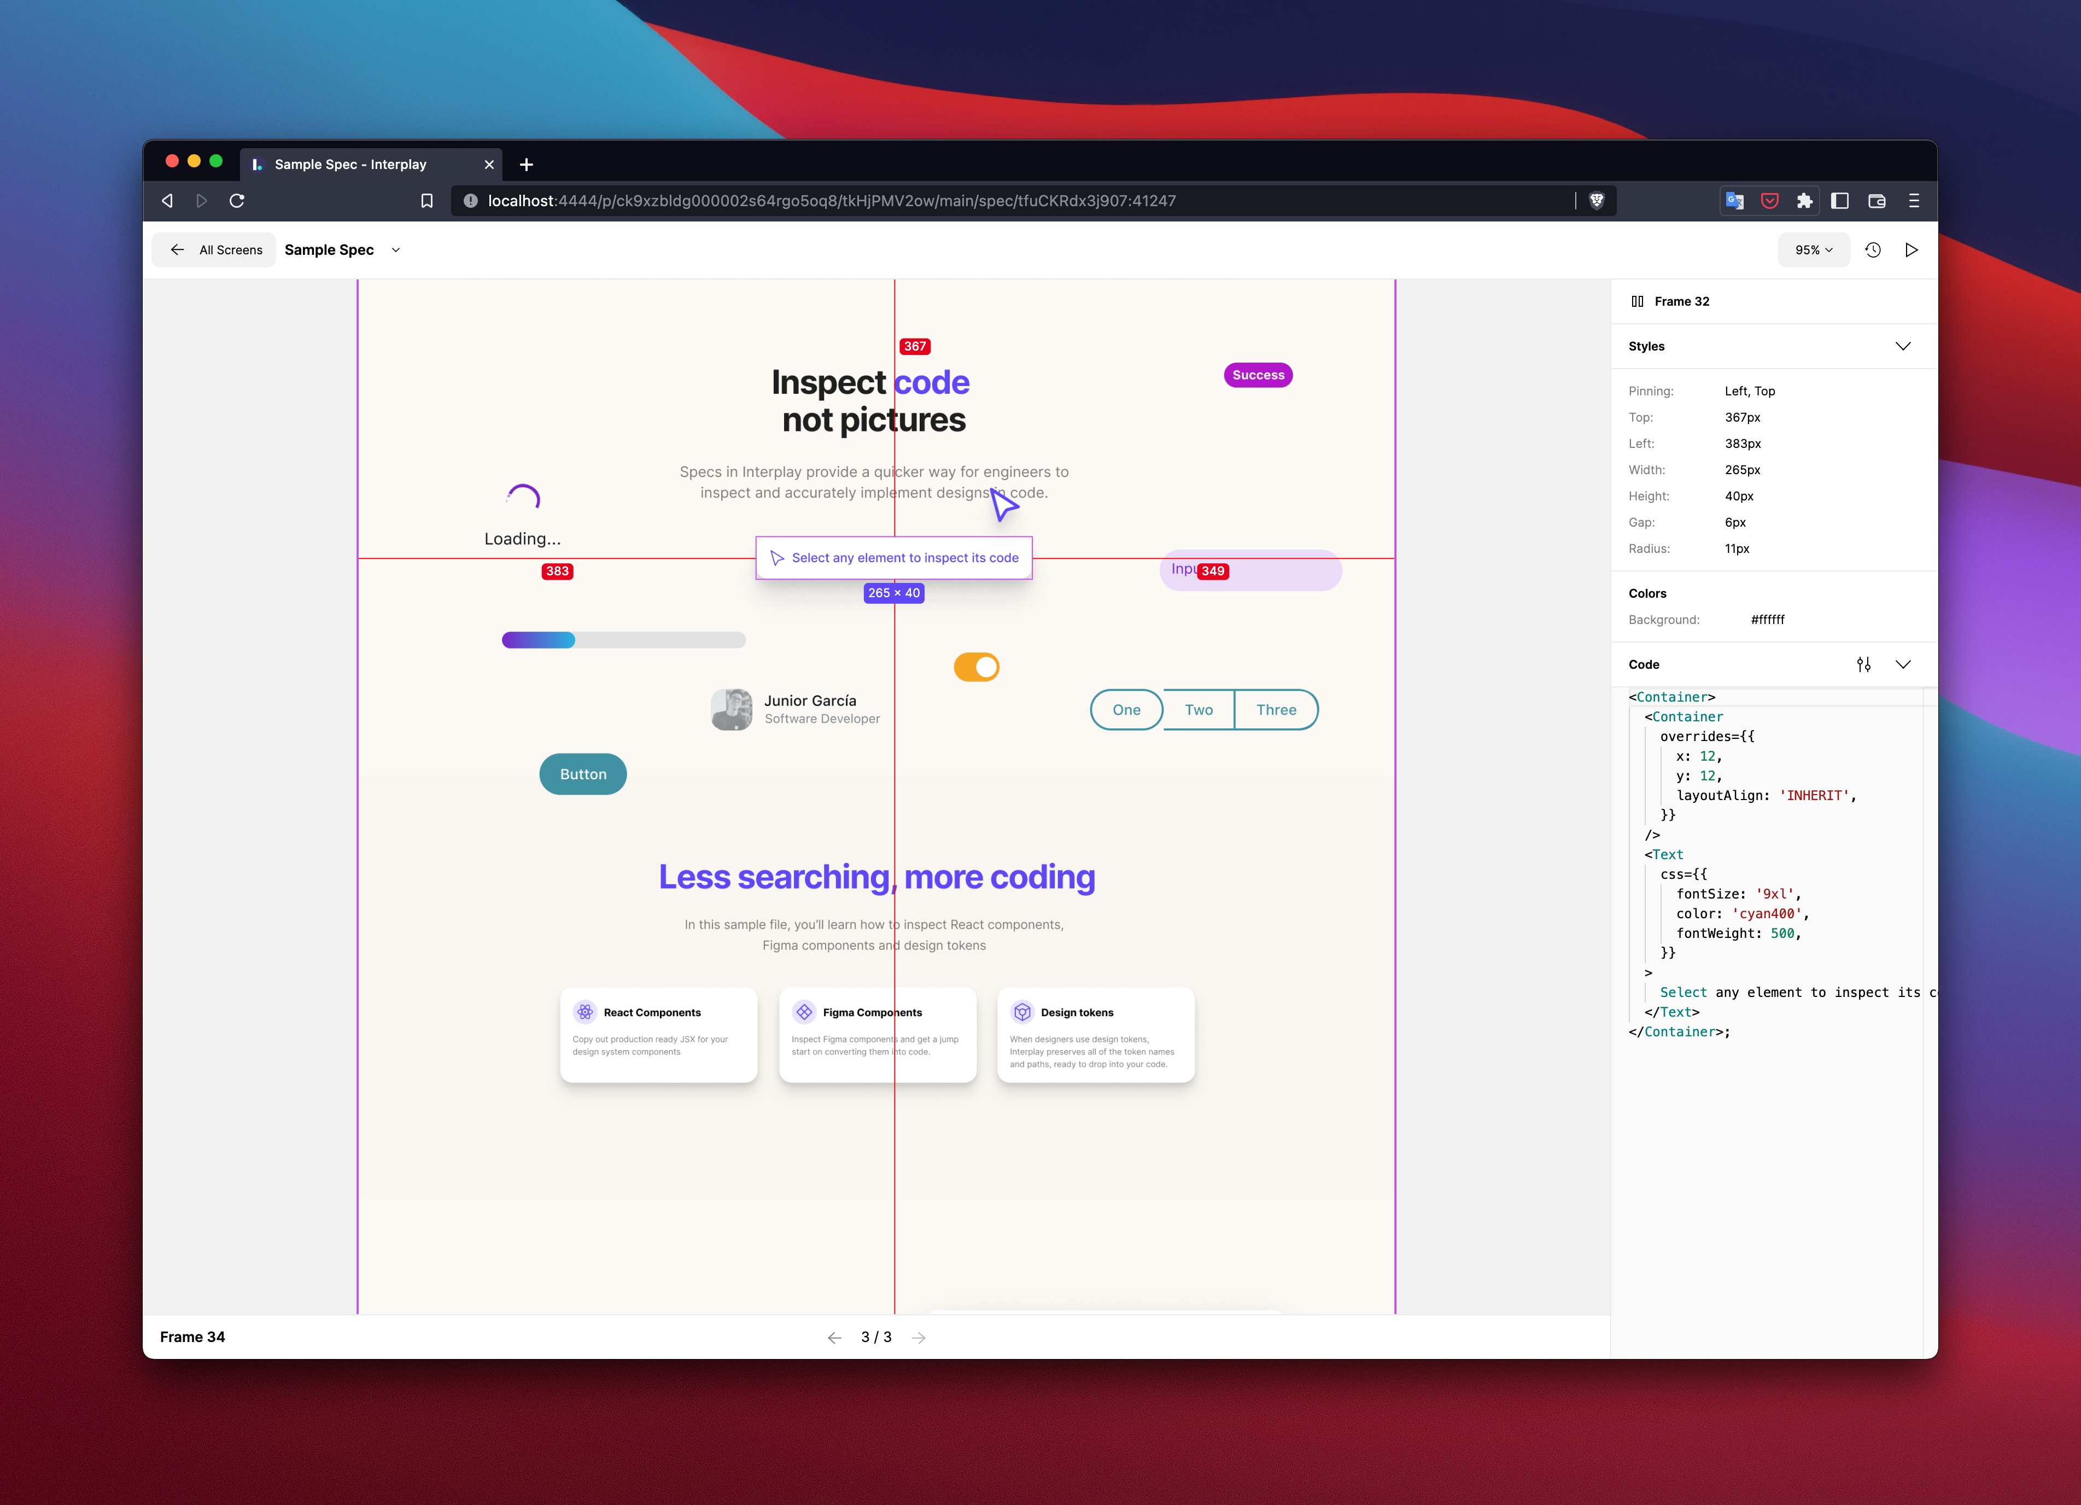Screen dimensions: 2081x1505
Task: Select the 'Select any element to inspect its code' element
Action: pos(893,558)
